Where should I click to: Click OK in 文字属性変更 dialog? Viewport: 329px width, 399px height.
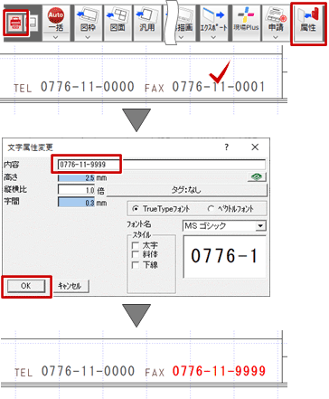click(26, 286)
